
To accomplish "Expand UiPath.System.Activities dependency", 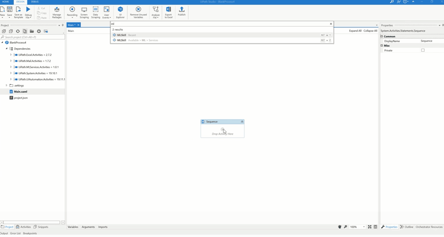I will tap(11, 73).
